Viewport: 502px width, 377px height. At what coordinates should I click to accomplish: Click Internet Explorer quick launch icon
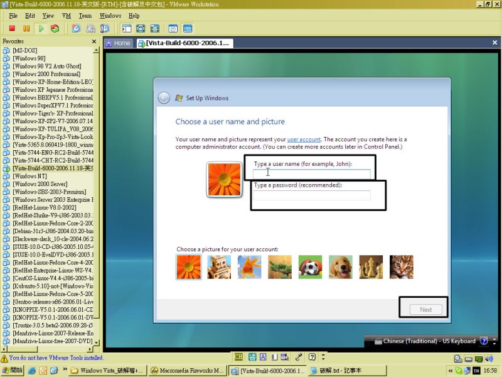pyautogui.click(x=32, y=371)
